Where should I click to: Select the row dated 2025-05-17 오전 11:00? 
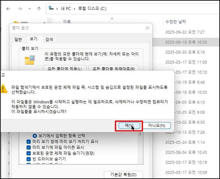tap(186, 62)
